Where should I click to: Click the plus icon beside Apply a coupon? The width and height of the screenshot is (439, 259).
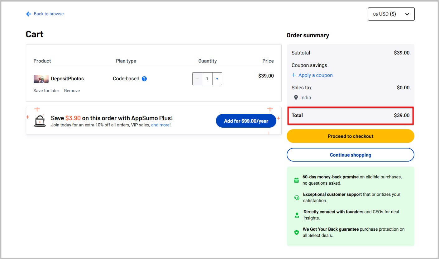pos(294,75)
